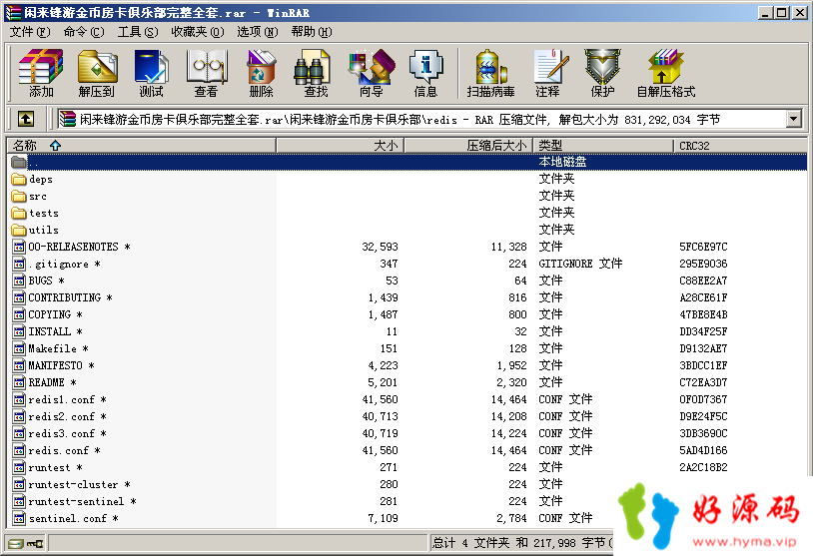813x556 pixels.
Task: Select the runtest file
Action: (x=49, y=467)
